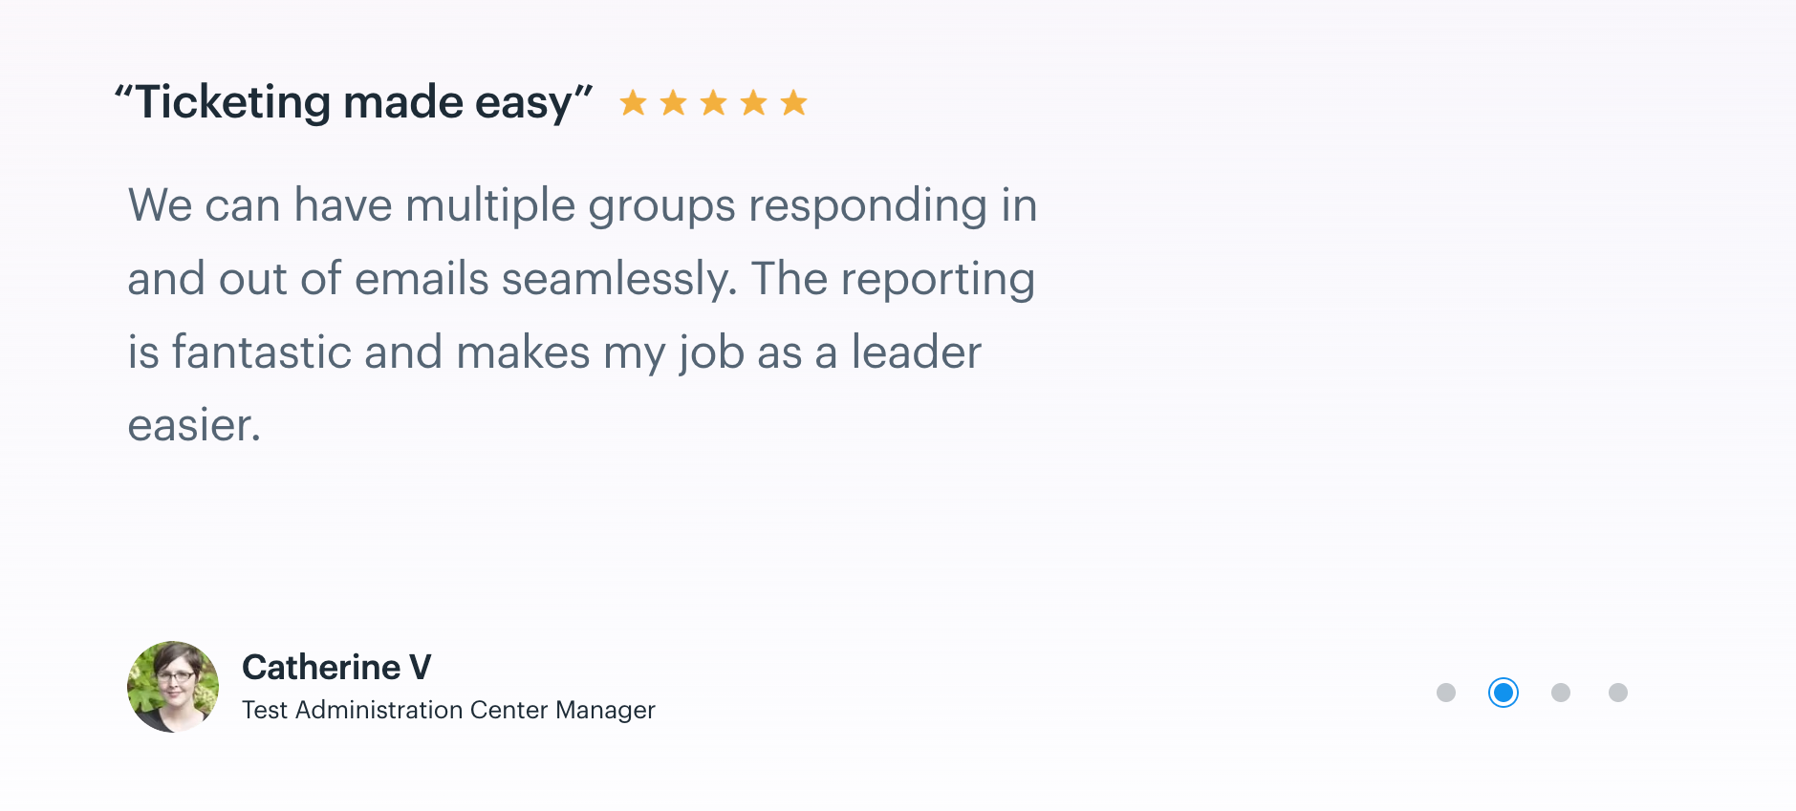Image resolution: width=1796 pixels, height=811 pixels.
Task: Click the second gold star icon
Action: pos(675,101)
